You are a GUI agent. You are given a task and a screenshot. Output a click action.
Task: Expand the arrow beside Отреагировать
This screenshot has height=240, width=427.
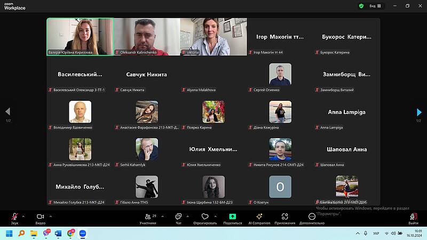tap(216, 217)
